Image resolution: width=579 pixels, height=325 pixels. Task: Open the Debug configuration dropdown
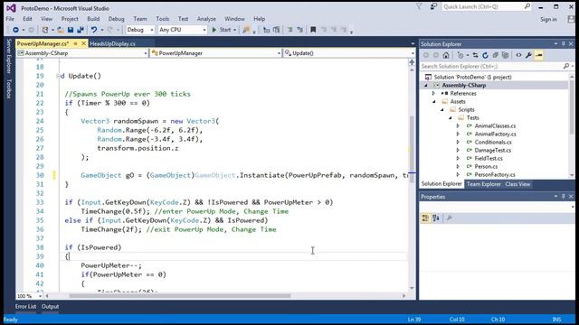(152, 30)
